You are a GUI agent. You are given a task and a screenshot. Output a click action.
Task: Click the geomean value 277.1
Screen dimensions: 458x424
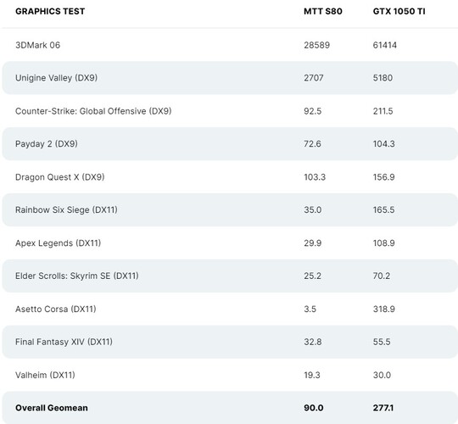pyautogui.click(x=383, y=408)
